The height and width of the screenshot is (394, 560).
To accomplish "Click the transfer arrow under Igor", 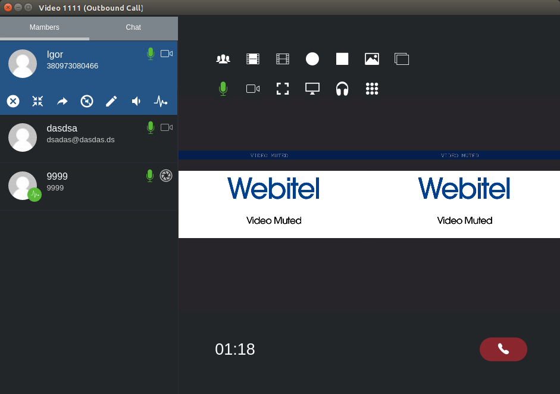I will [62, 101].
